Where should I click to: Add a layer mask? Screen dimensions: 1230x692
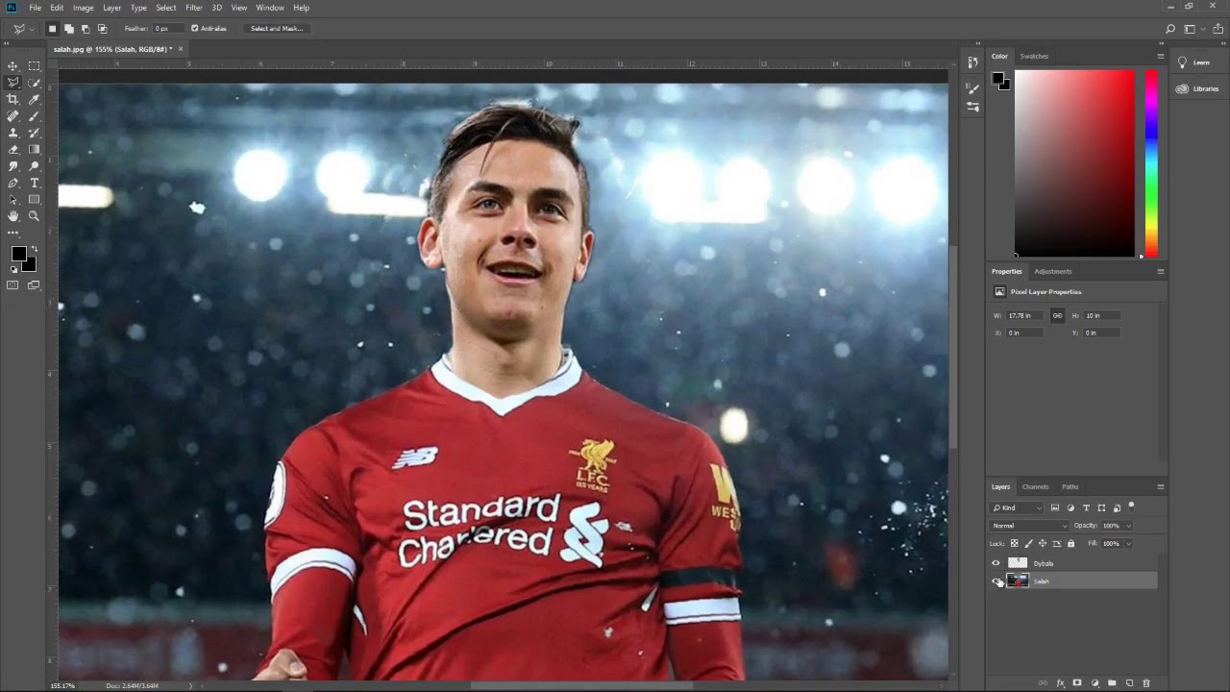tap(1077, 683)
